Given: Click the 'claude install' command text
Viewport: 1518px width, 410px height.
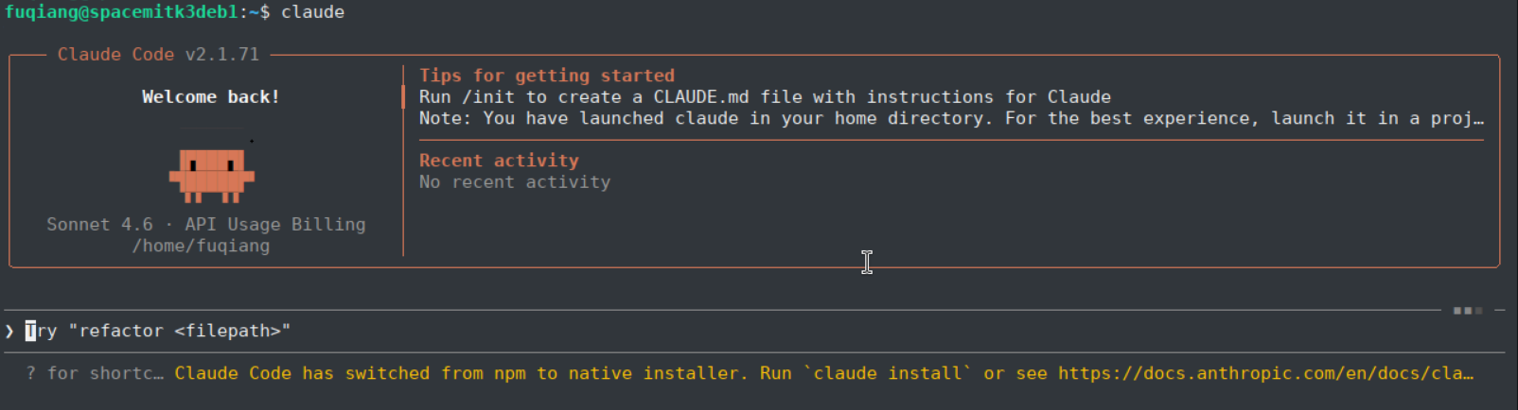Looking at the screenshot, I should click(888, 373).
